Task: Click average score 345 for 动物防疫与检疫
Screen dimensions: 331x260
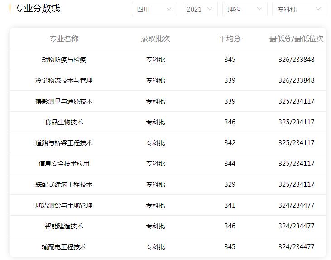Action: pyautogui.click(x=230, y=60)
